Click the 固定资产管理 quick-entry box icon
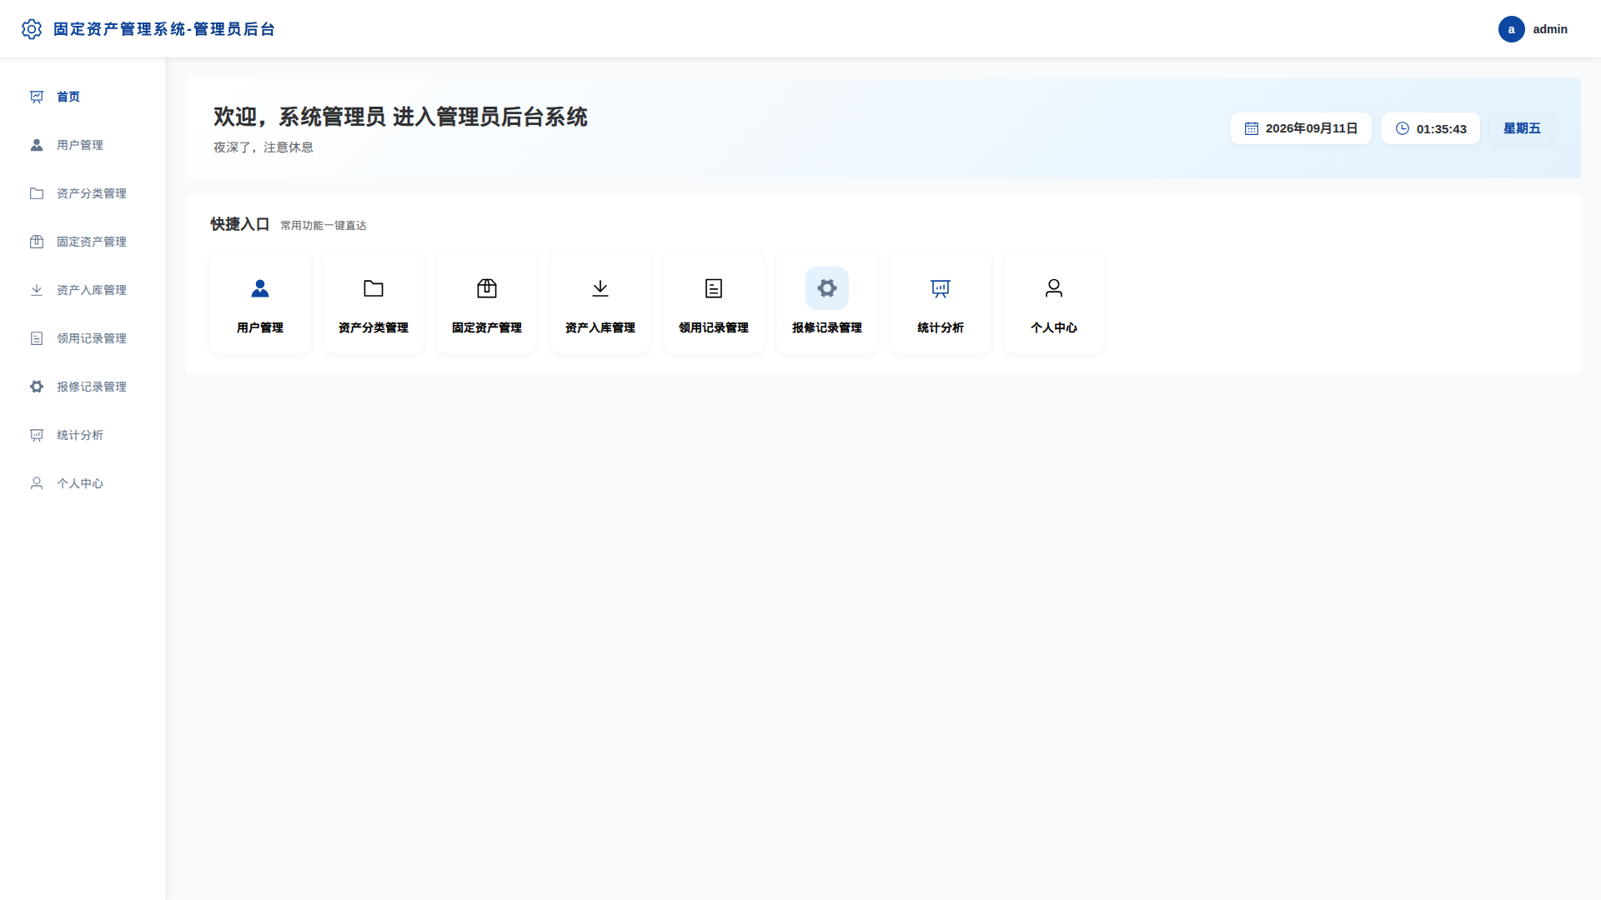The width and height of the screenshot is (1601, 900). [x=487, y=288]
